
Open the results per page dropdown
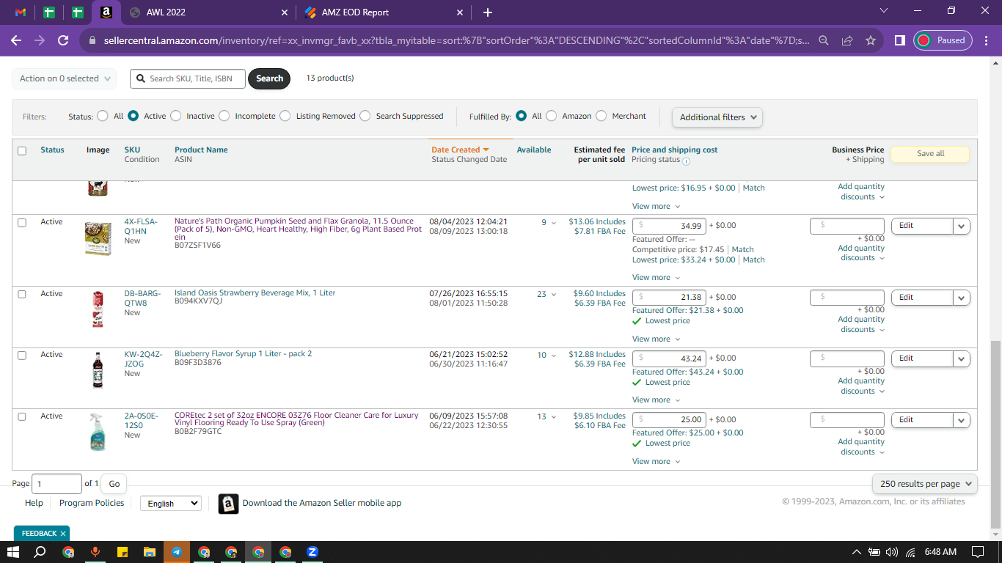pos(925,484)
